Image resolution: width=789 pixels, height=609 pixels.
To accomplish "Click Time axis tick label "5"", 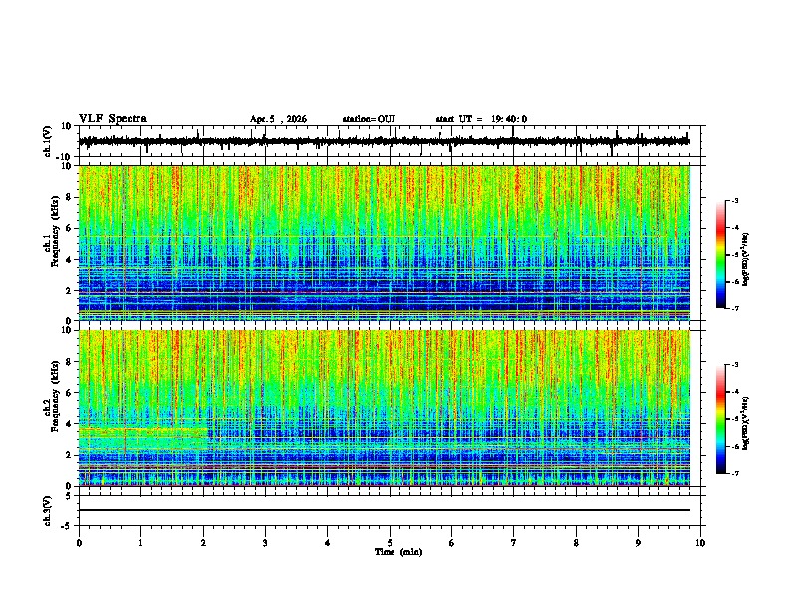I will [390, 543].
